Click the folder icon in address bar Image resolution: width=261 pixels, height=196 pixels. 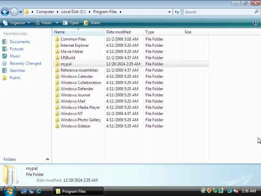coord(27,12)
